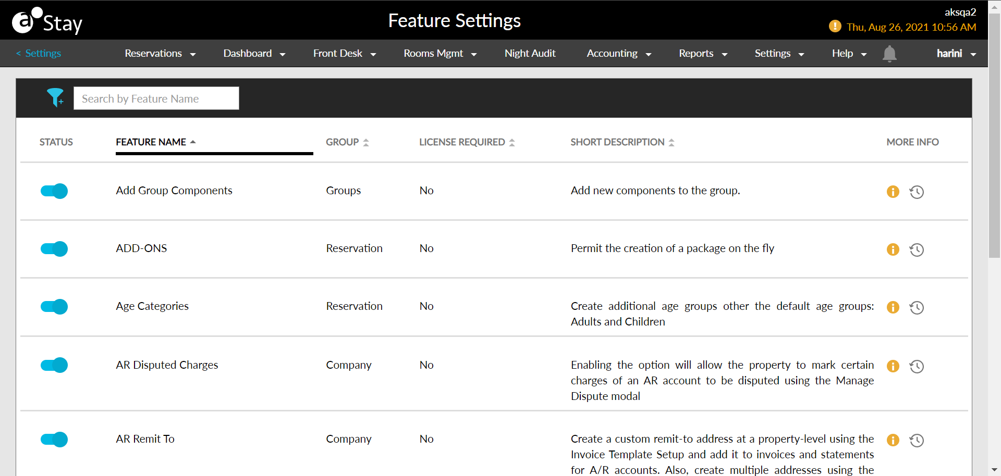Click the info icon for Age Categories
The height and width of the screenshot is (476, 1001).
point(893,308)
